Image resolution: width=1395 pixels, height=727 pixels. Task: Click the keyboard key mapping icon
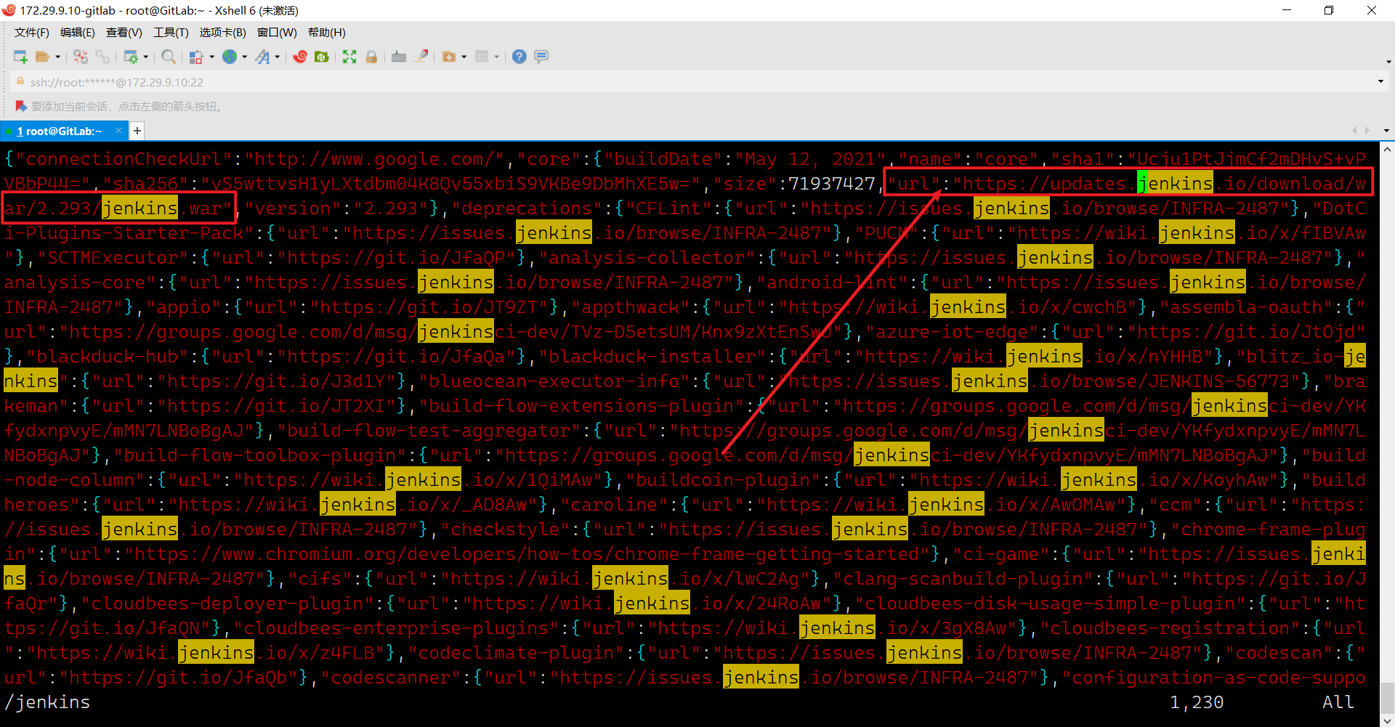pos(399,57)
